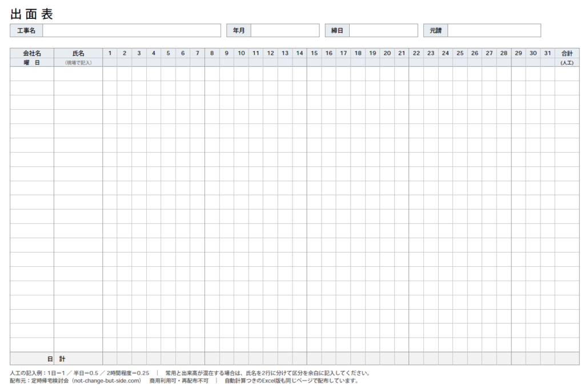
Task: Select the day 28 column header
Action: [504, 53]
